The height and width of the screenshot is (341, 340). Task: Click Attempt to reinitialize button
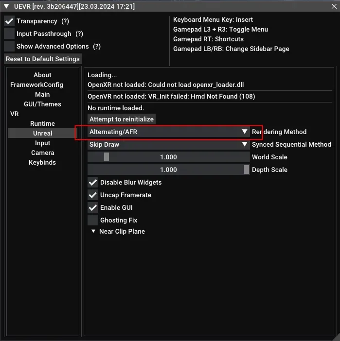[x=122, y=119]
